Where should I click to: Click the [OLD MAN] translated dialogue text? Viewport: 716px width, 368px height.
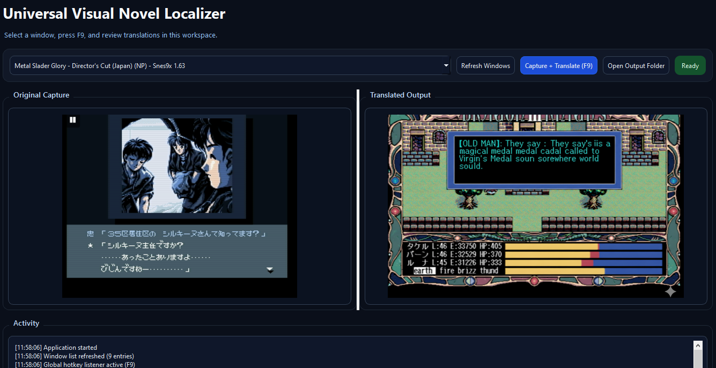click(x=534, y=155)
